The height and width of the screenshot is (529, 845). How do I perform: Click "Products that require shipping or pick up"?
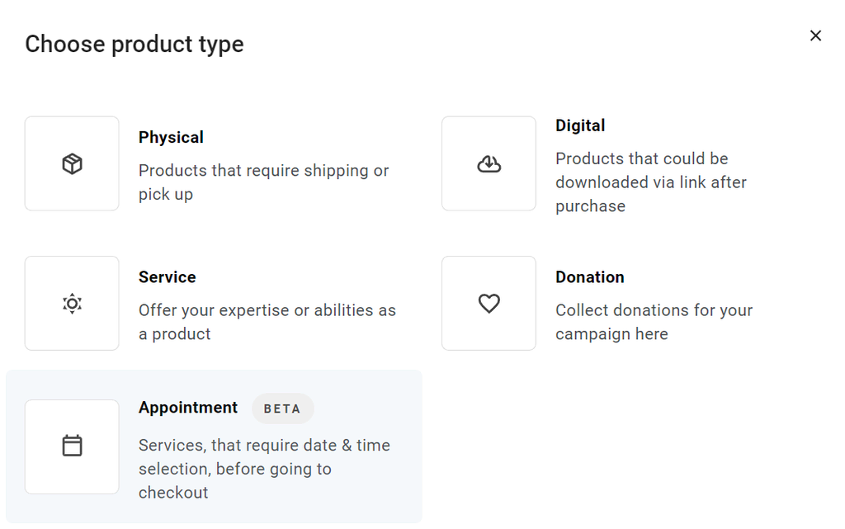click(x=263, y=182)
